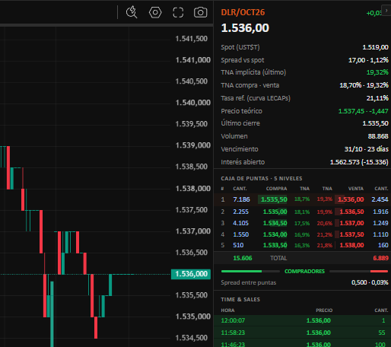This screenshot has height=347, width=391.
Task: Click bid TNA 18,7% in level 1
Action: point(302,199)
